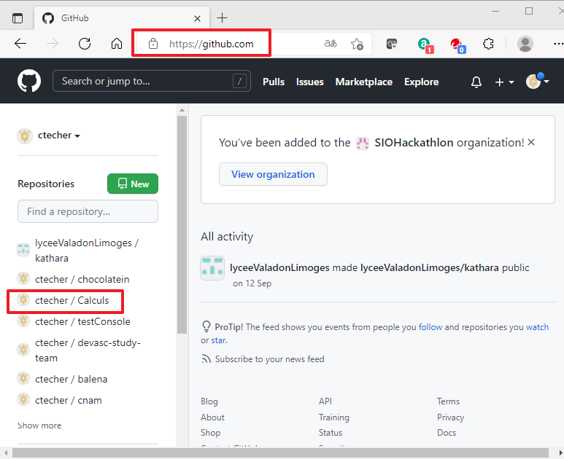Screen dimensions: 564x459
Task: Open the About footer link
Action: click(212, 417)
